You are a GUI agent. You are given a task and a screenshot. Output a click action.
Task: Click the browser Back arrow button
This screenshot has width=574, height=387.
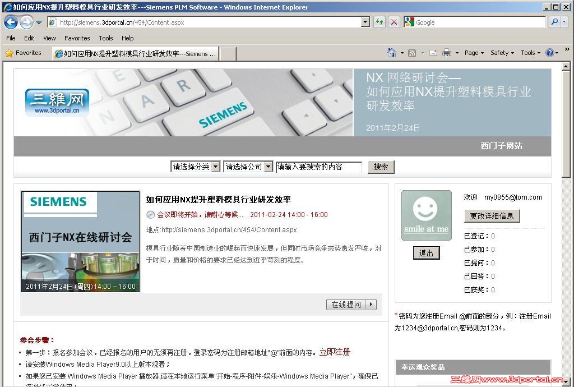[11, 22]
